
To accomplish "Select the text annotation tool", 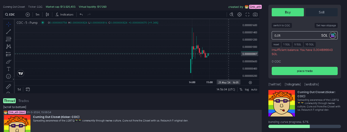I will (9, 69).
